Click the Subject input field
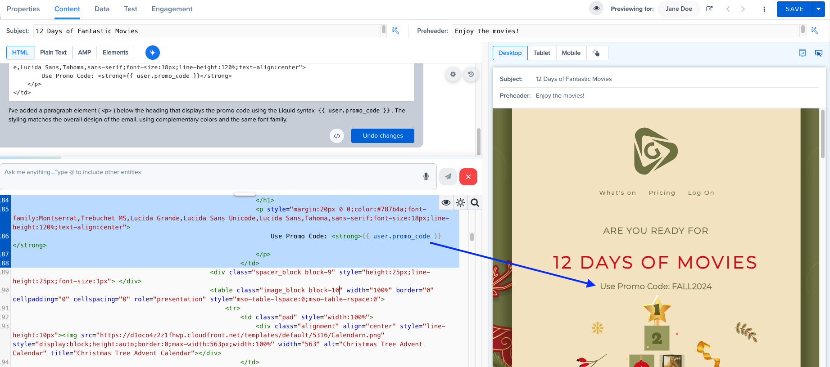Viewport: 830px width, 367px height. tap(208, 31)
